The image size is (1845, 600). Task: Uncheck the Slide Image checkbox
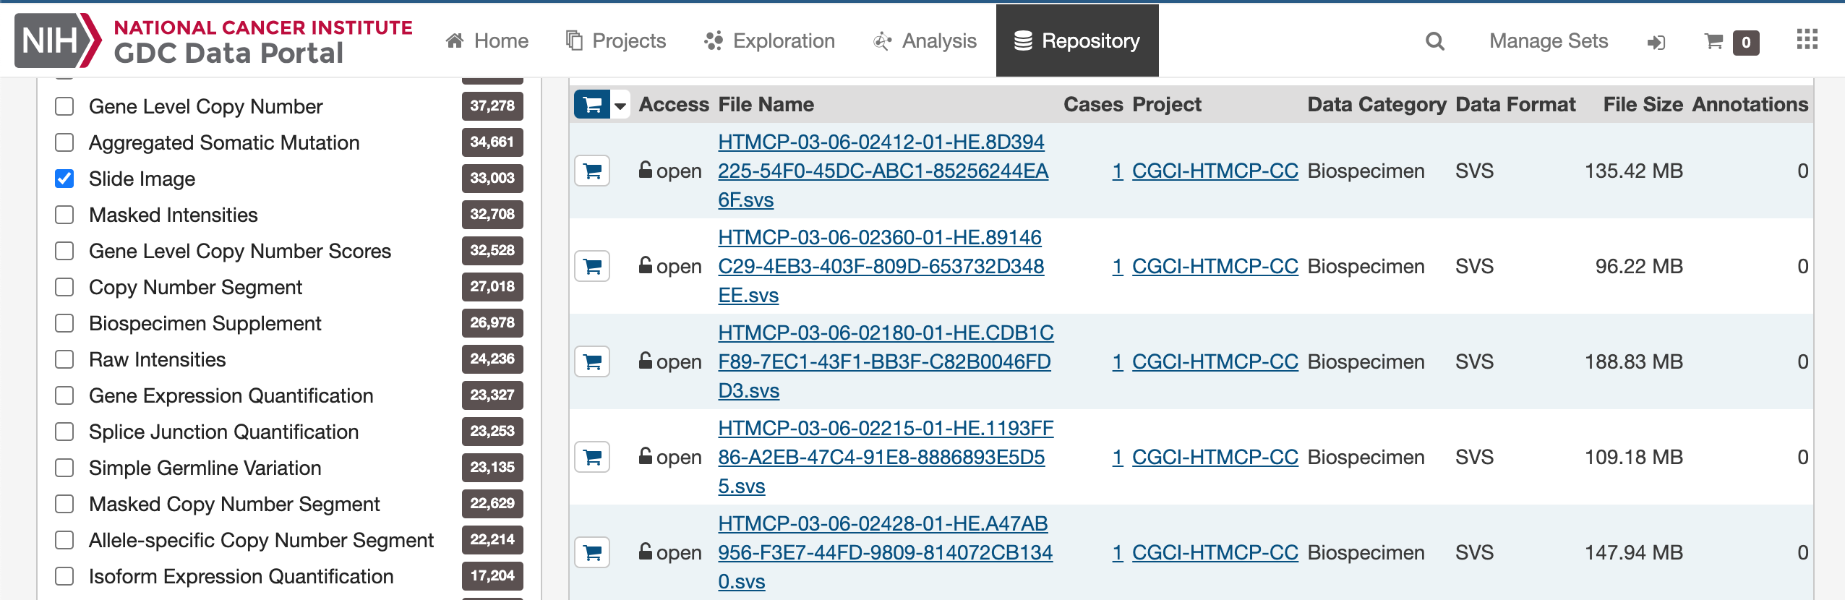(x=64, y=179)
